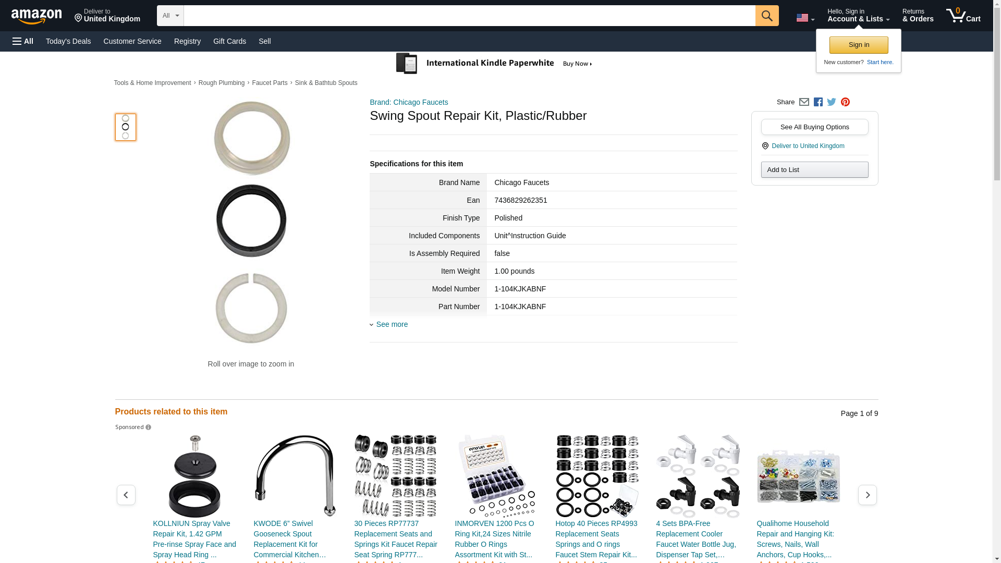Open Today's Deals menu item
This screenshot has width=1001, height=563.
click(x=68, y=41)
